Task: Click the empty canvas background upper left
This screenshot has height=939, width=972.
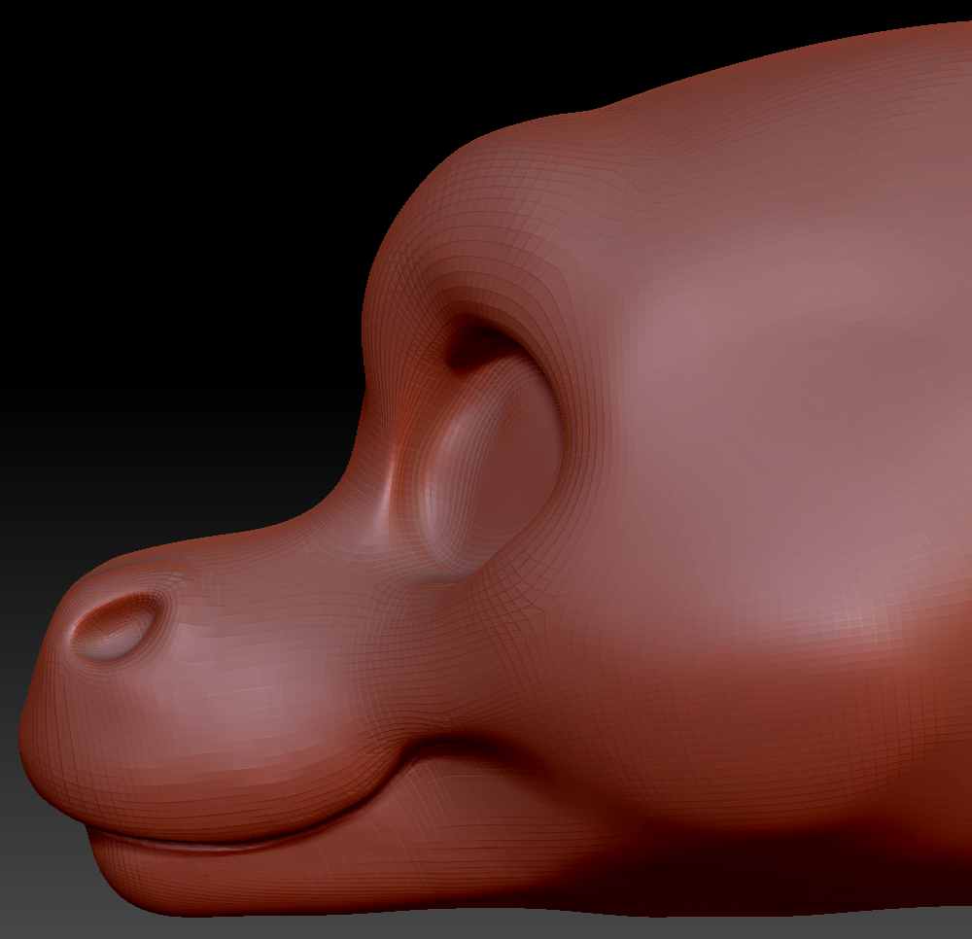Action: pos(146,146)
